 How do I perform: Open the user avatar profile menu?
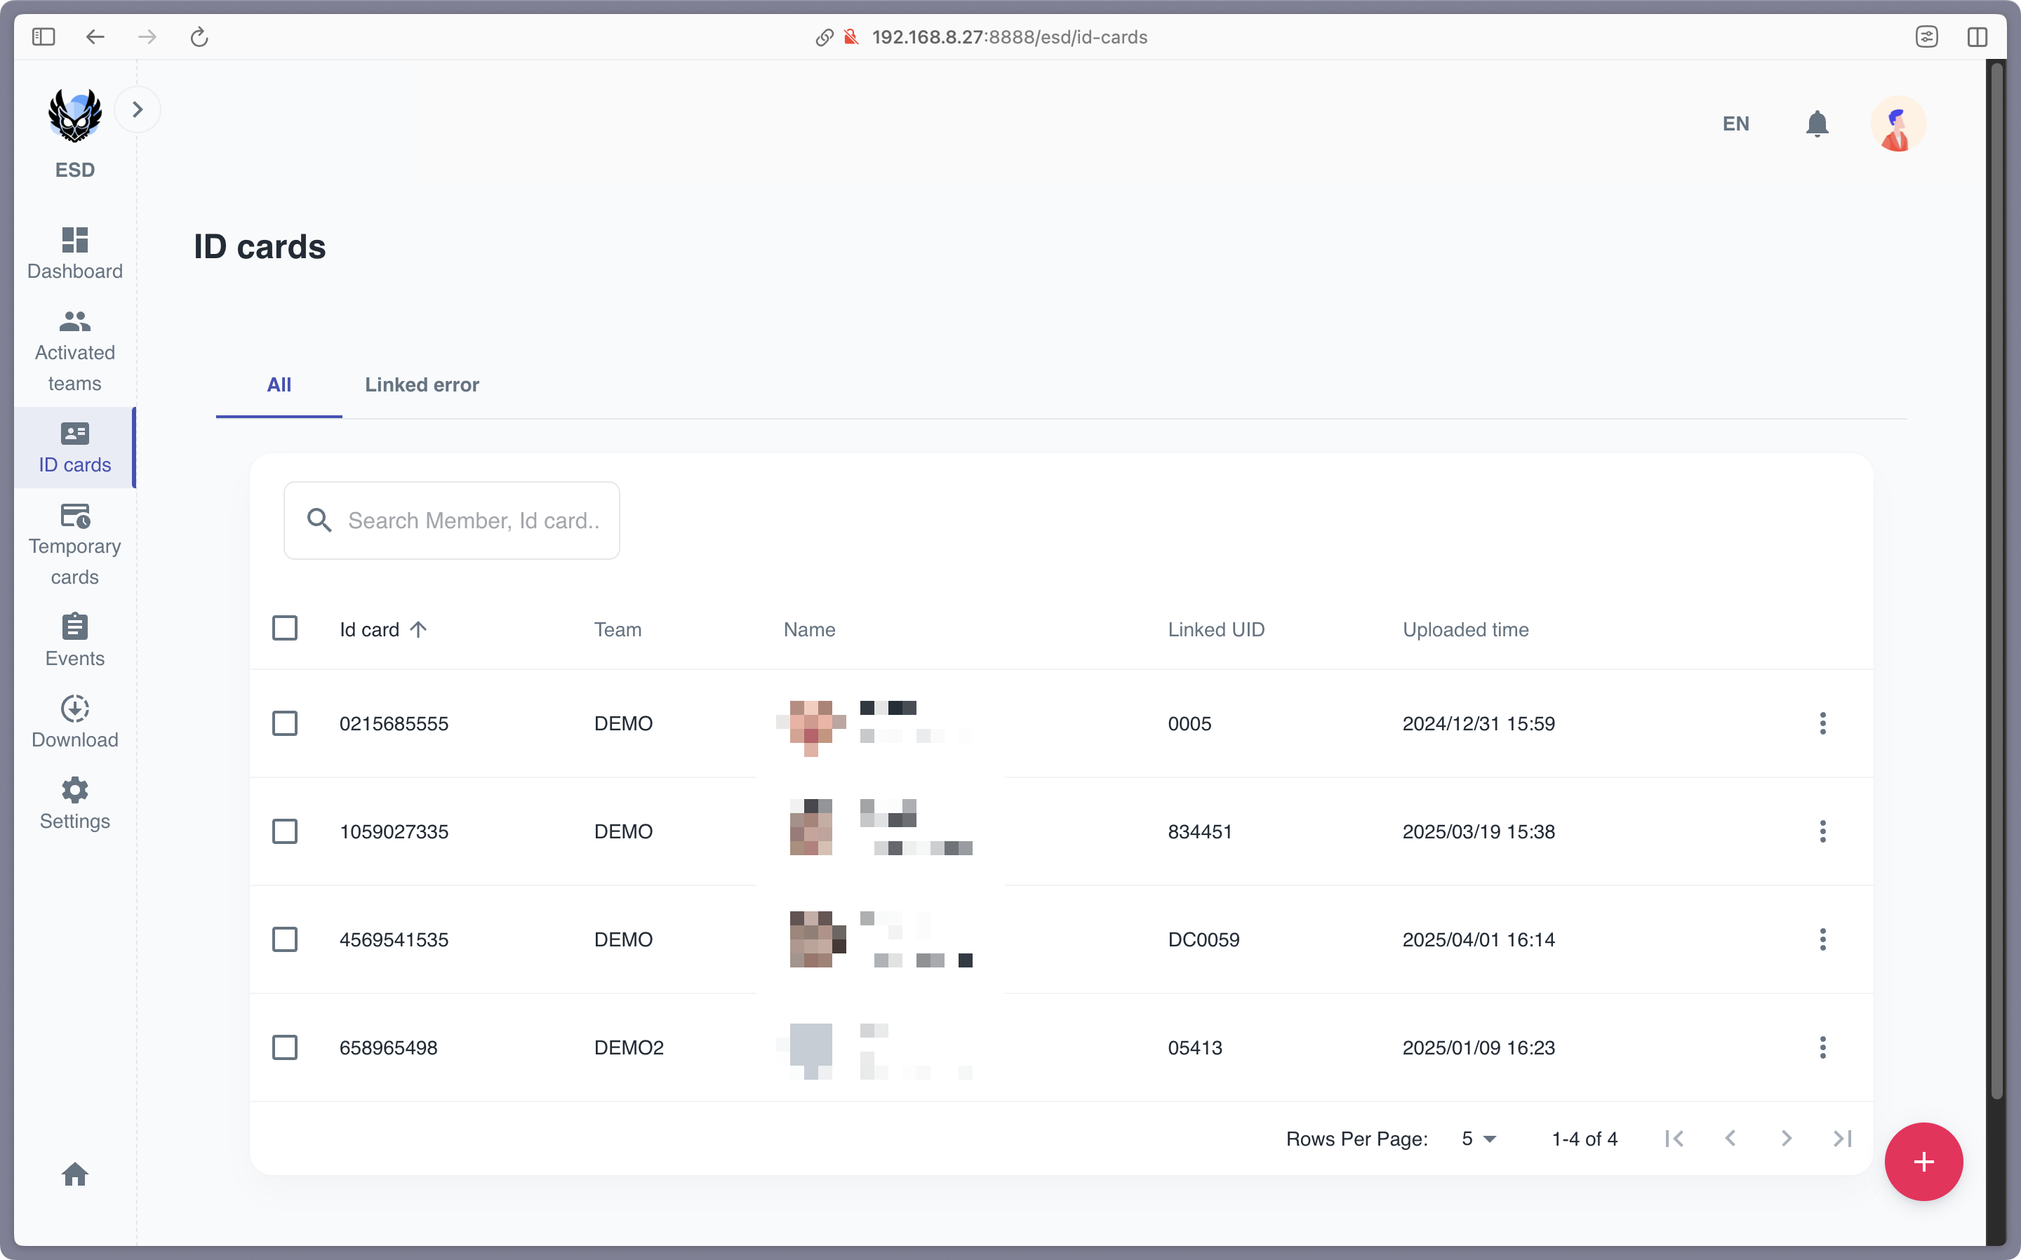point(1897,124)
